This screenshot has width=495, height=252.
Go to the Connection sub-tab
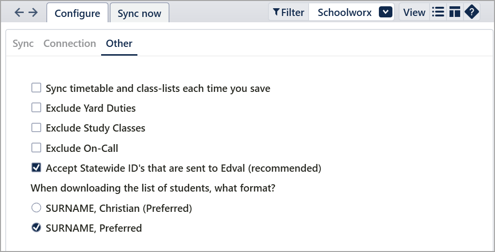click(x=70, y=44)
